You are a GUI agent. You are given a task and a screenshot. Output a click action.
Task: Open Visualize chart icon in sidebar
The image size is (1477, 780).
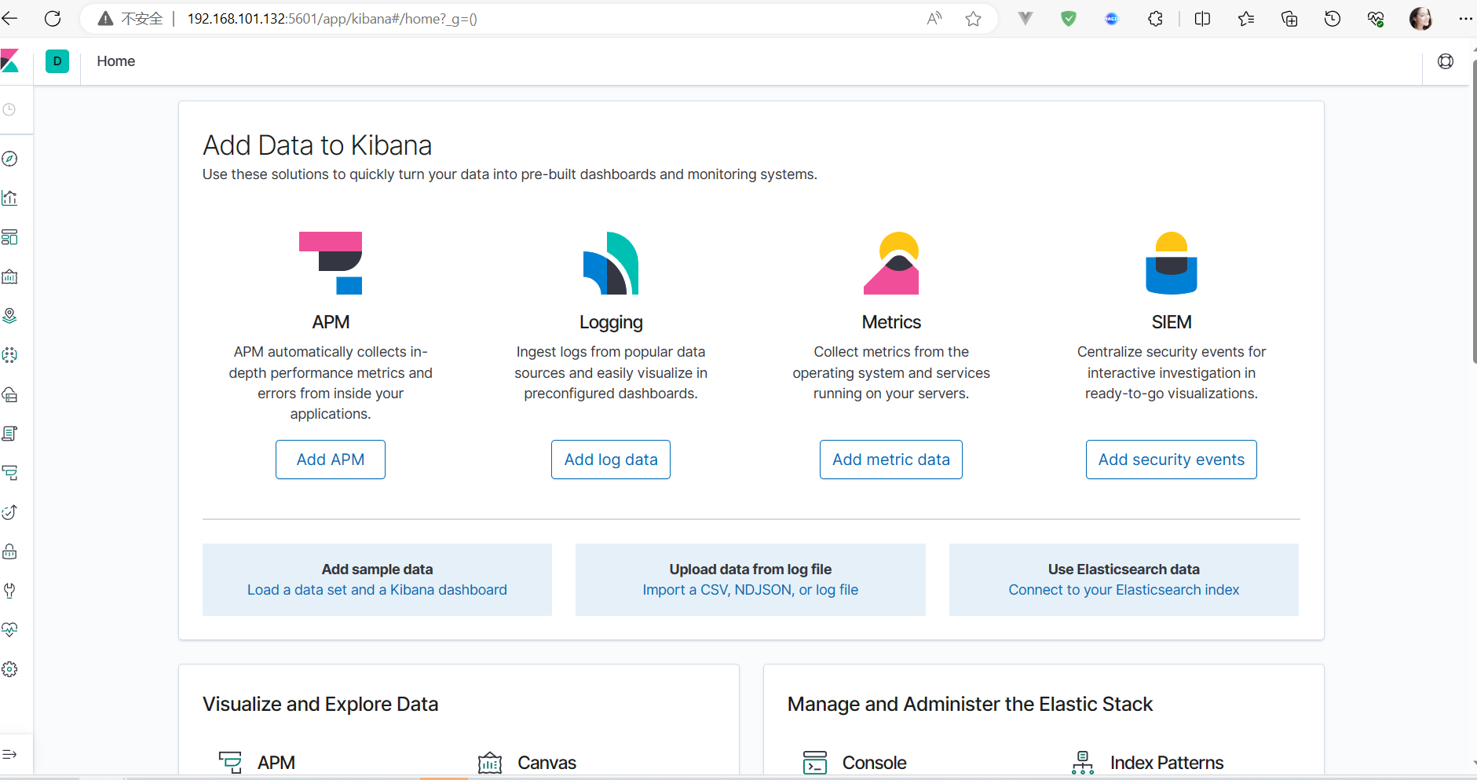click(9, 198)
